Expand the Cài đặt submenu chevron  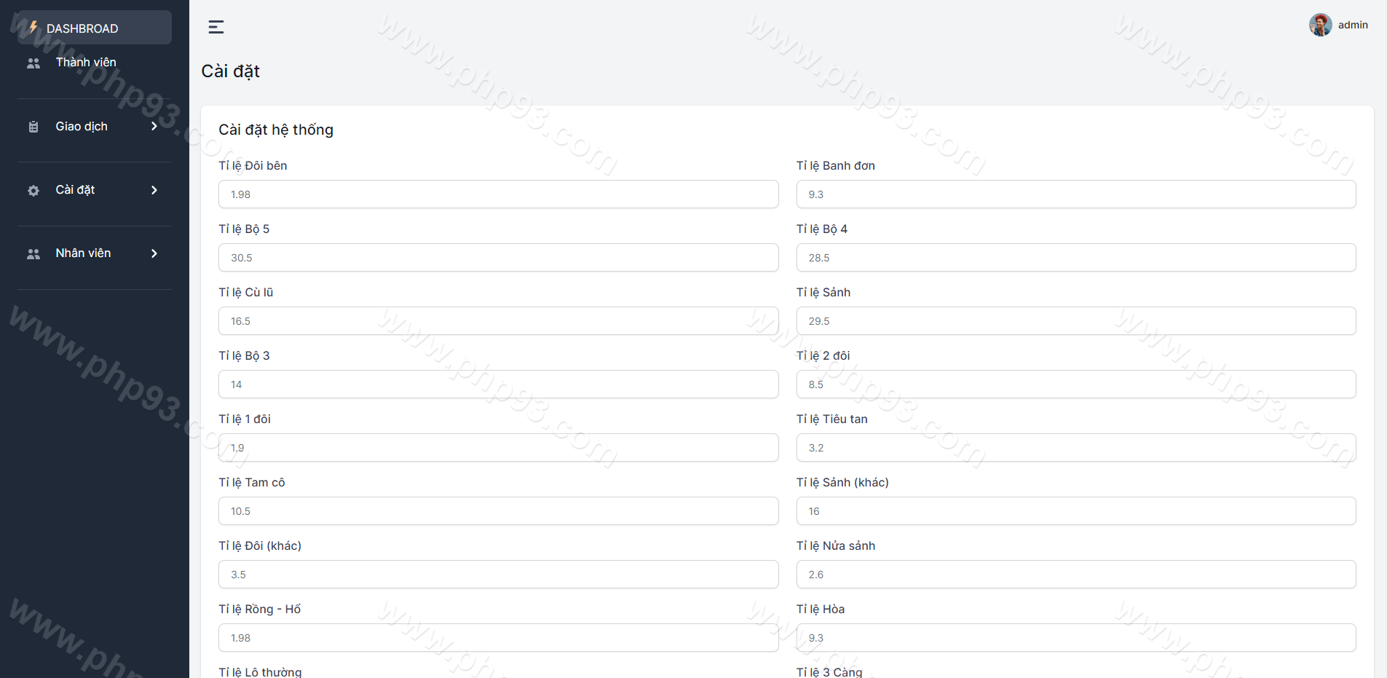pos(154,190)
